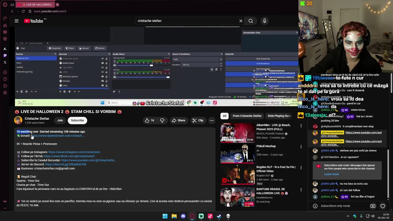Open Aria AI icon in Opera sidebar
Viewport: 393px width, 221px height.
(5, 49)
